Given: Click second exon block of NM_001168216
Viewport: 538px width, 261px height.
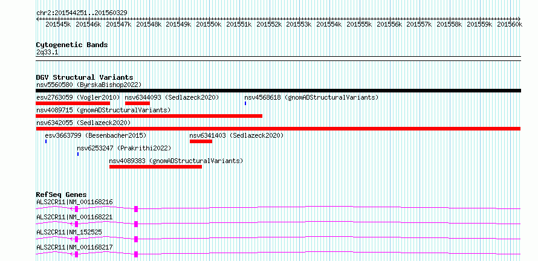Looking at the screenshot, I should click(x=136, y=209).
